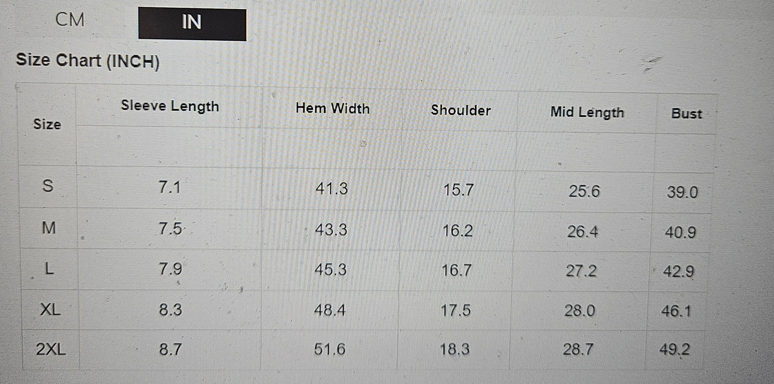
Task: Click the Size column header
Action: (47, 124)
